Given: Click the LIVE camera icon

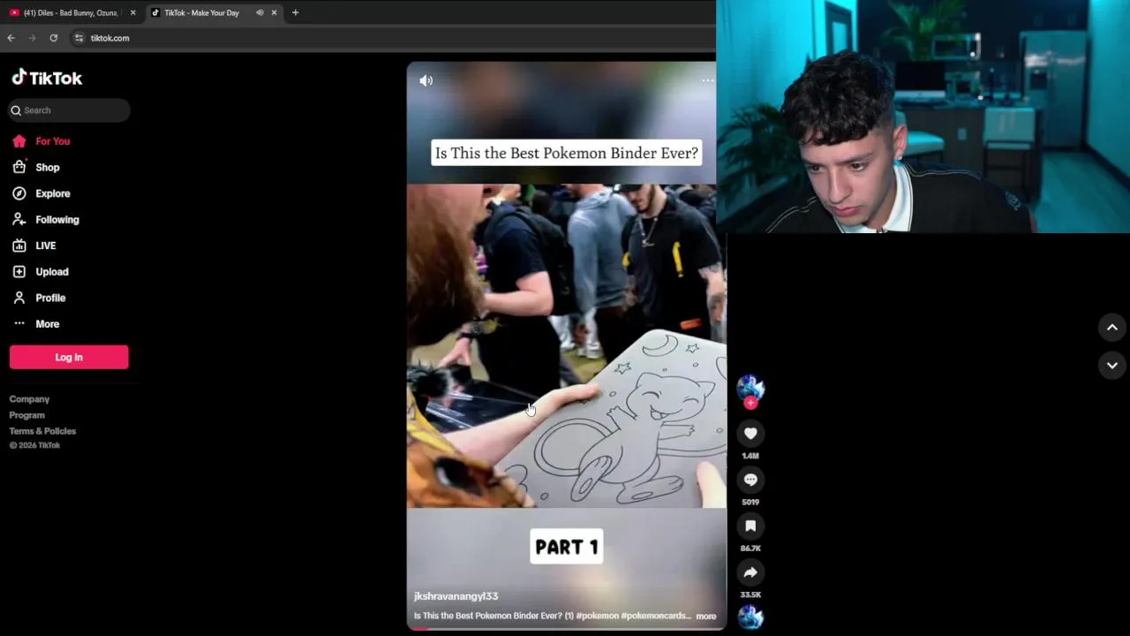Looking at the screenshot, I should (19, 246).
